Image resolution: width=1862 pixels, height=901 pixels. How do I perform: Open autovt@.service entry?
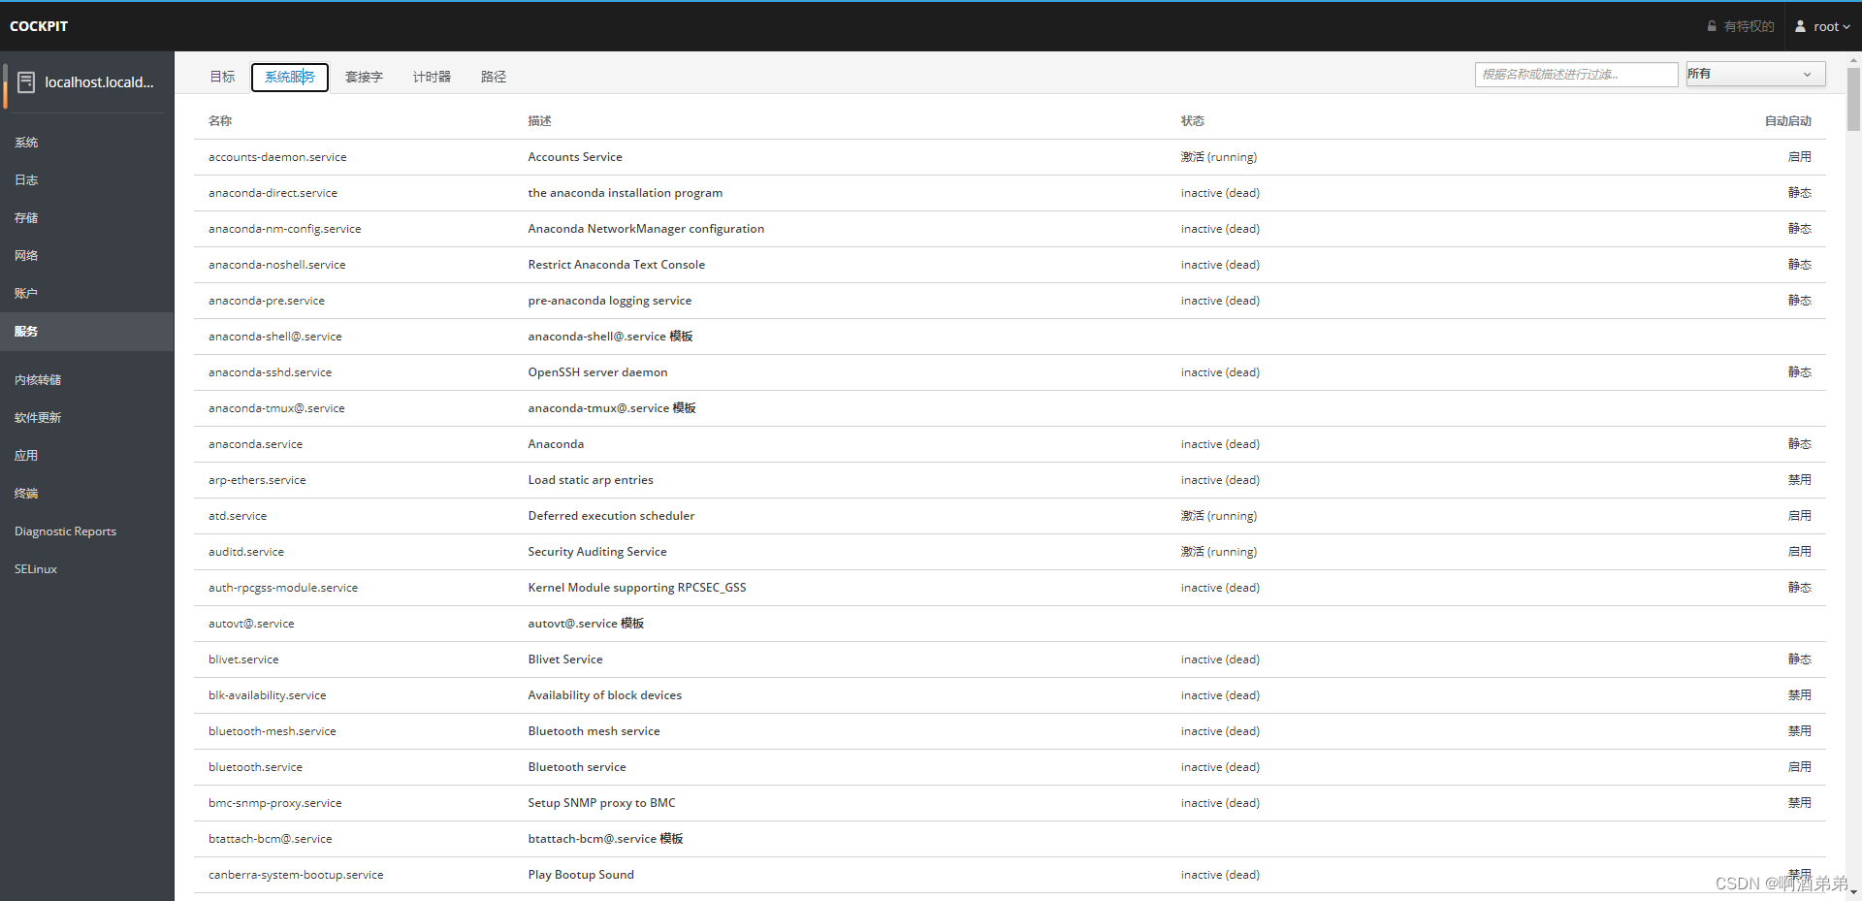[1010, 624]
